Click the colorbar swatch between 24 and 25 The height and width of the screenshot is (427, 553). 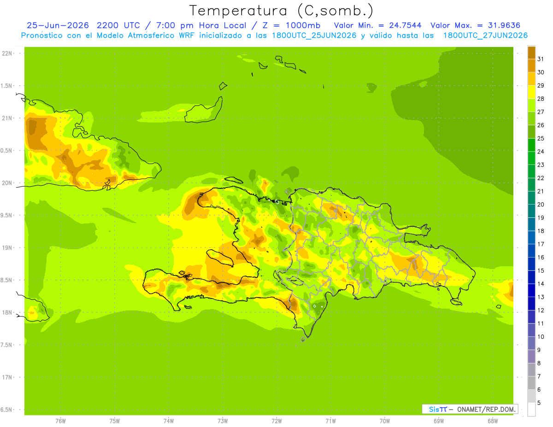(x=531, y=145)
